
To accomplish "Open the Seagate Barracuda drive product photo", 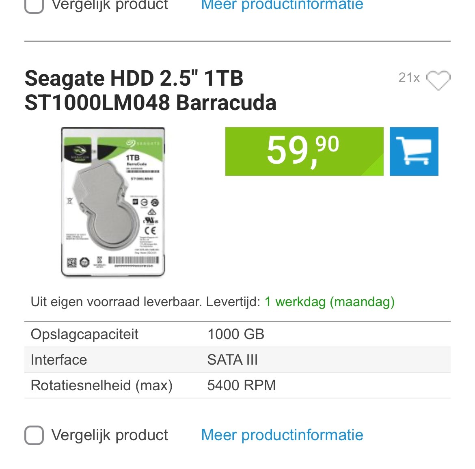I will [x=113, y=202].
